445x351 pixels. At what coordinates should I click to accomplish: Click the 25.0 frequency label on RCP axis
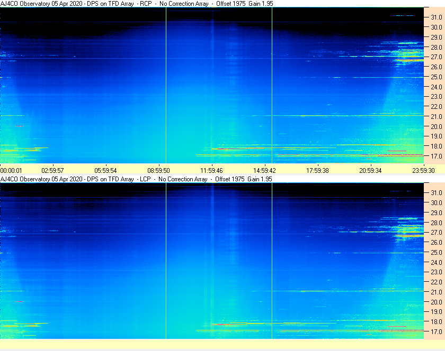(x=437, y=77)
